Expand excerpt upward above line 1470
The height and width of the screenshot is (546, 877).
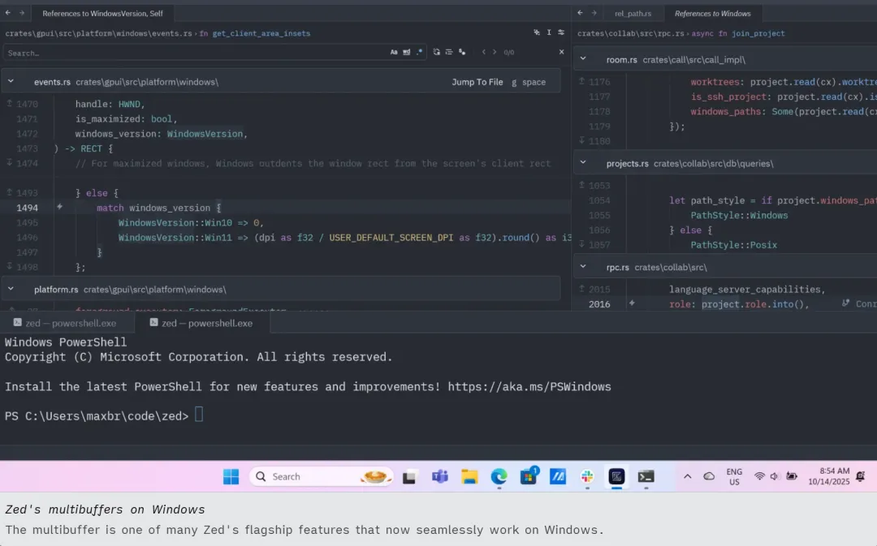pyautogui.click(x=10, y=103)
